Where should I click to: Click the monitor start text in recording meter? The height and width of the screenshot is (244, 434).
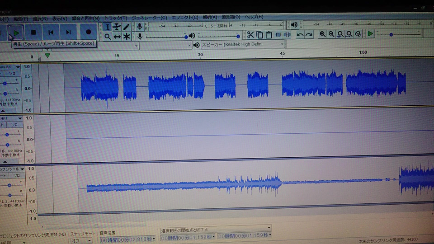pos(216,26)
